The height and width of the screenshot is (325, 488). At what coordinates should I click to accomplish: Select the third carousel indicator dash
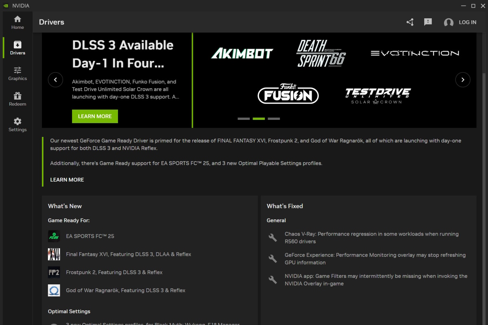(x=274, y=119)
